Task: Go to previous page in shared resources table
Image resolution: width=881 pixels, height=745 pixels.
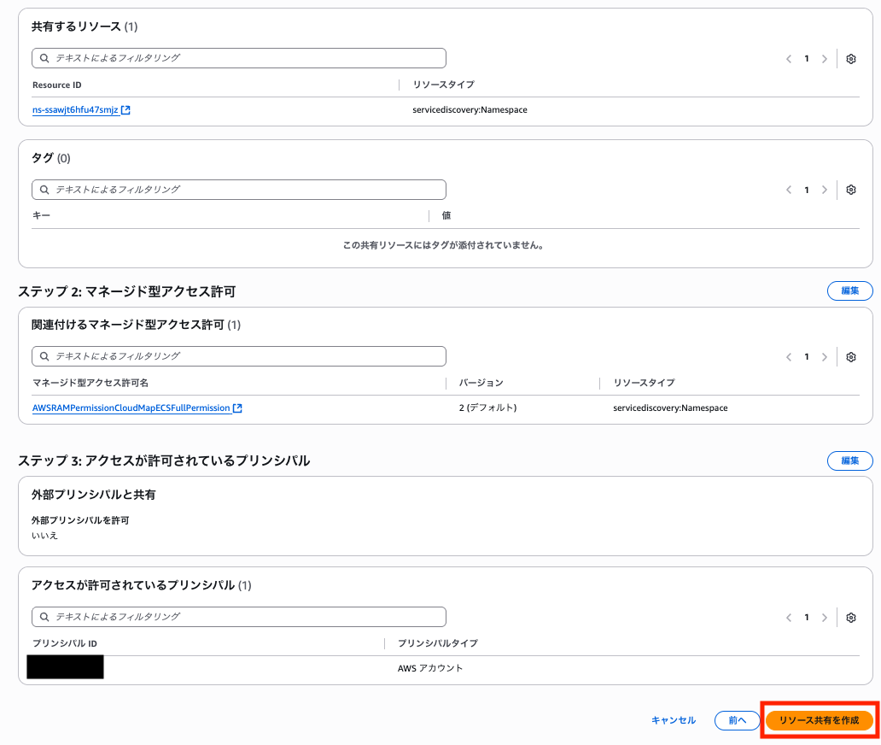Action: [x=789, y=58]
